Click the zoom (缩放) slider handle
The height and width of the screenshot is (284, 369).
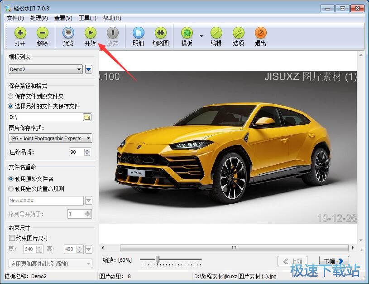pyautogui.click(x=158, y=260)
